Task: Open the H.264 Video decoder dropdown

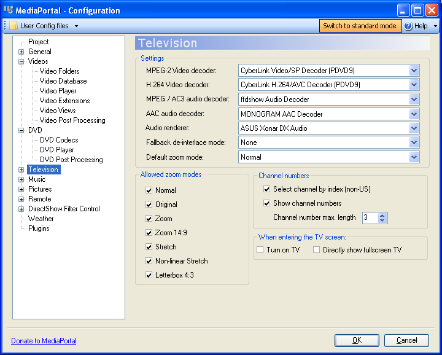Action: click(414, 85)
